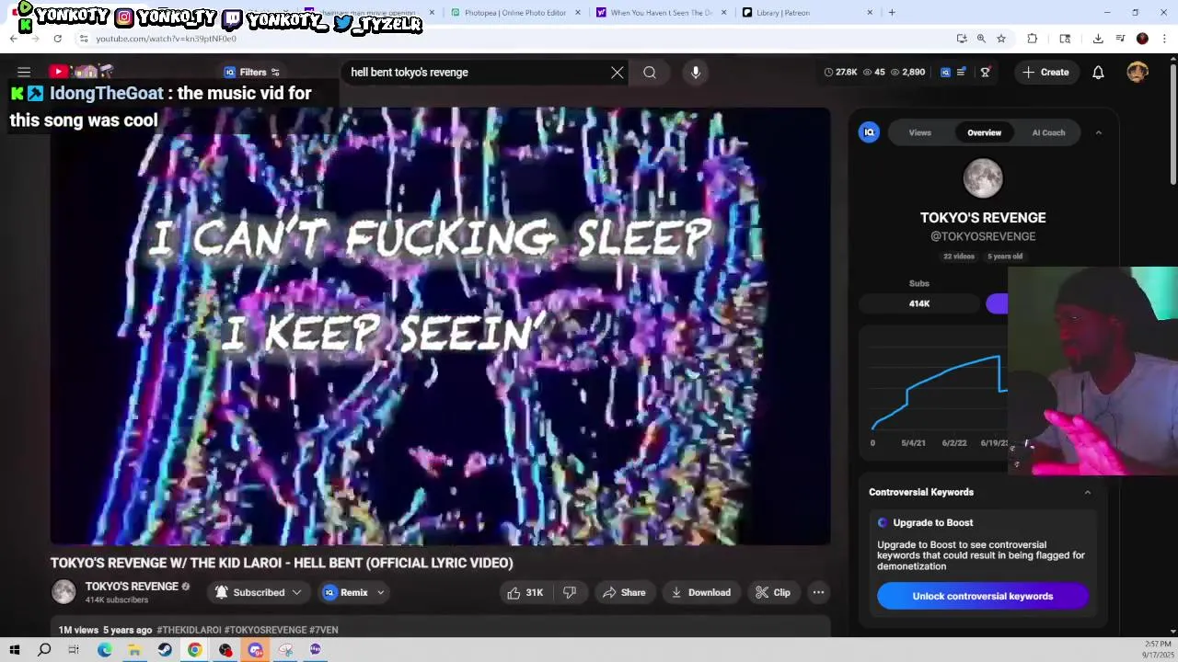Go to the YouTube home logo
The height and width of the screenshot is (662, 1178).
[x=81, y=72]
